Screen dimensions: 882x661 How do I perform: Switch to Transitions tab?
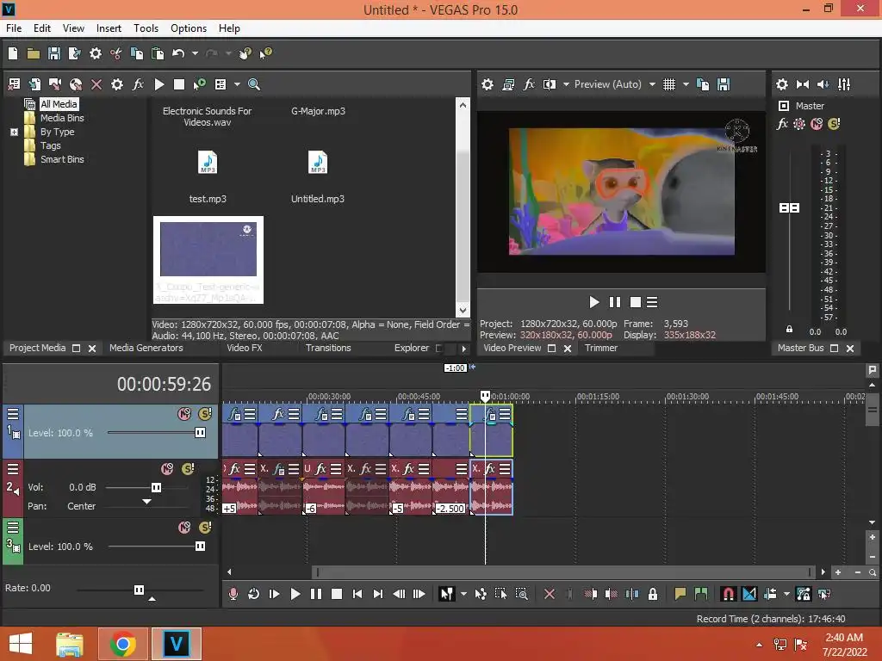[x=328, y=348]
